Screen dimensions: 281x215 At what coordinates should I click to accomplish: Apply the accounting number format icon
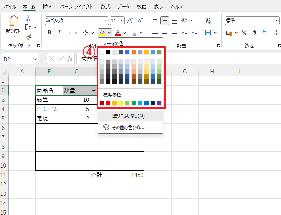click(x=229, y=33)
